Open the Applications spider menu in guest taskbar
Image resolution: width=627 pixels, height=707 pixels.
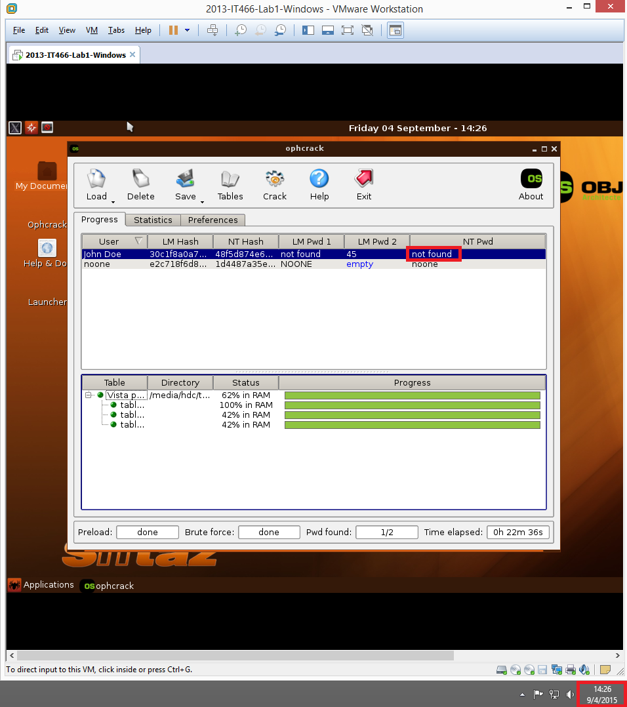[x=41, y=585]
